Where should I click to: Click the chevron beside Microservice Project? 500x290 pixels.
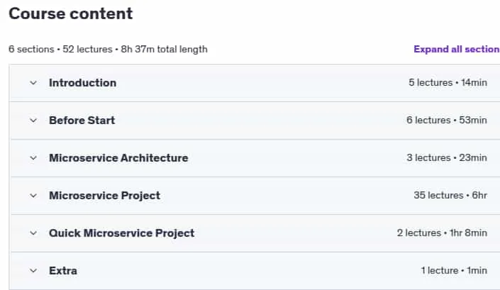coord(33,196)
